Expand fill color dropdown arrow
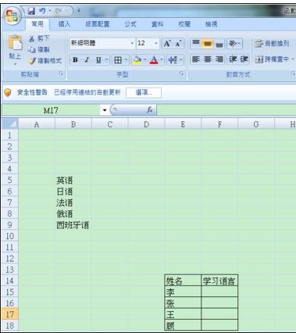This screenshot has width=296, height=333. [145, 60]
